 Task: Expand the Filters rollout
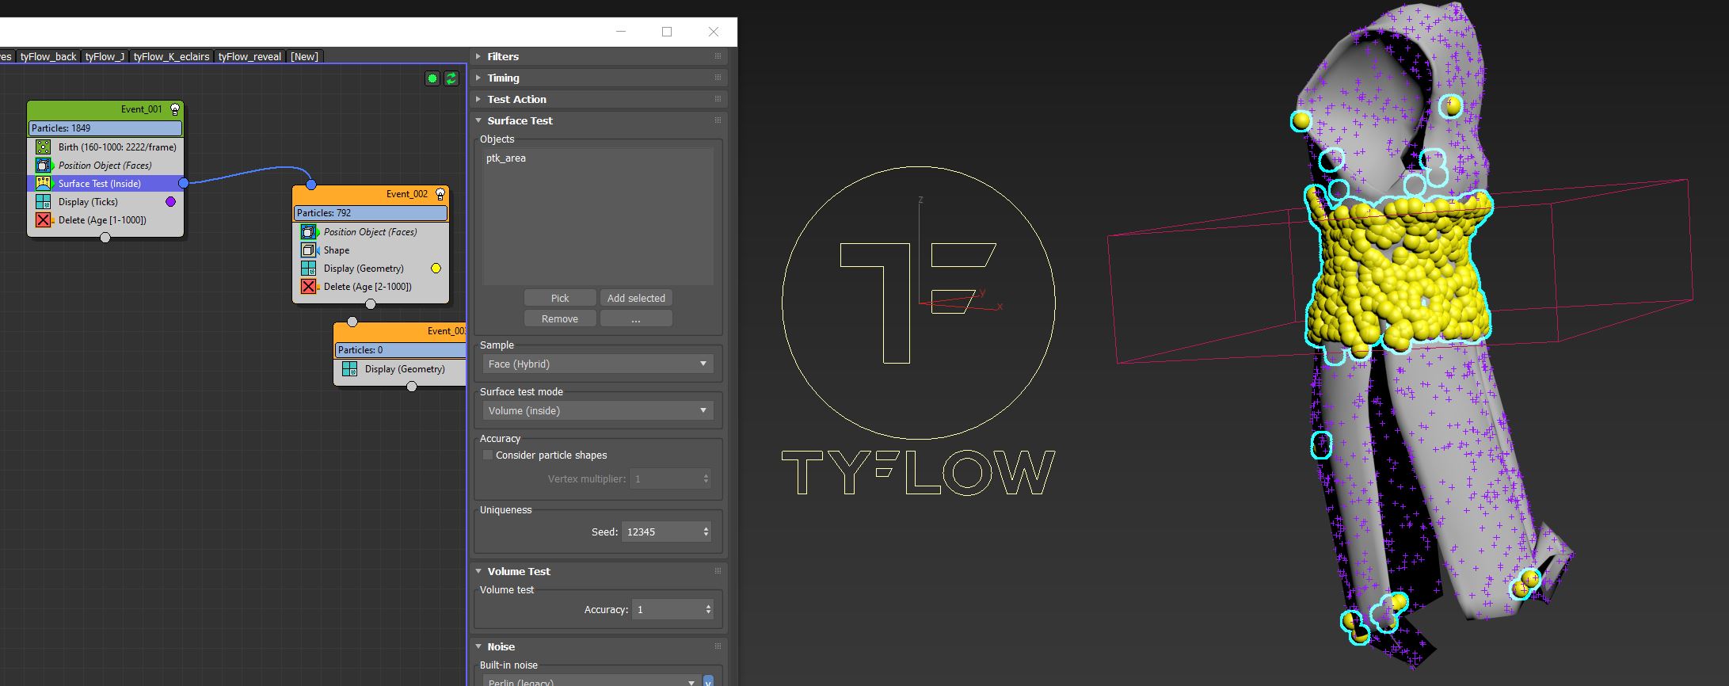tap(478, 56)
